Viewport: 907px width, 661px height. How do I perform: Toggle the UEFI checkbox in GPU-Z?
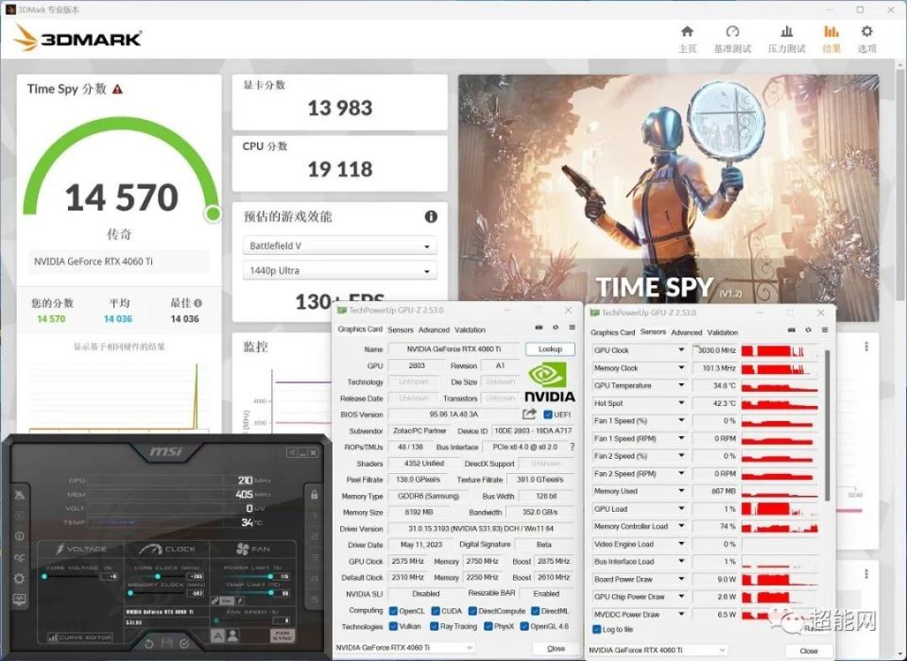(548, 415)
